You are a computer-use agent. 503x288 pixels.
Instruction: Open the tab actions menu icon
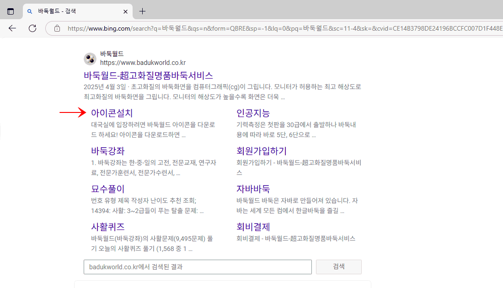(x=11, y=11)
